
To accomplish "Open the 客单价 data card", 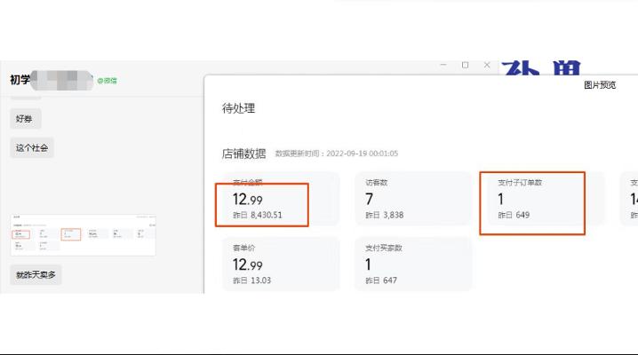I will (x=280, y=263).
